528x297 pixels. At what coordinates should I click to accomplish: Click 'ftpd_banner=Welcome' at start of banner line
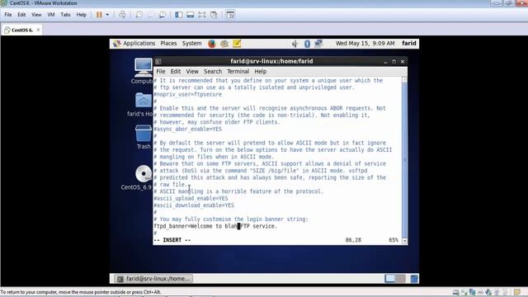coord(183,226)
